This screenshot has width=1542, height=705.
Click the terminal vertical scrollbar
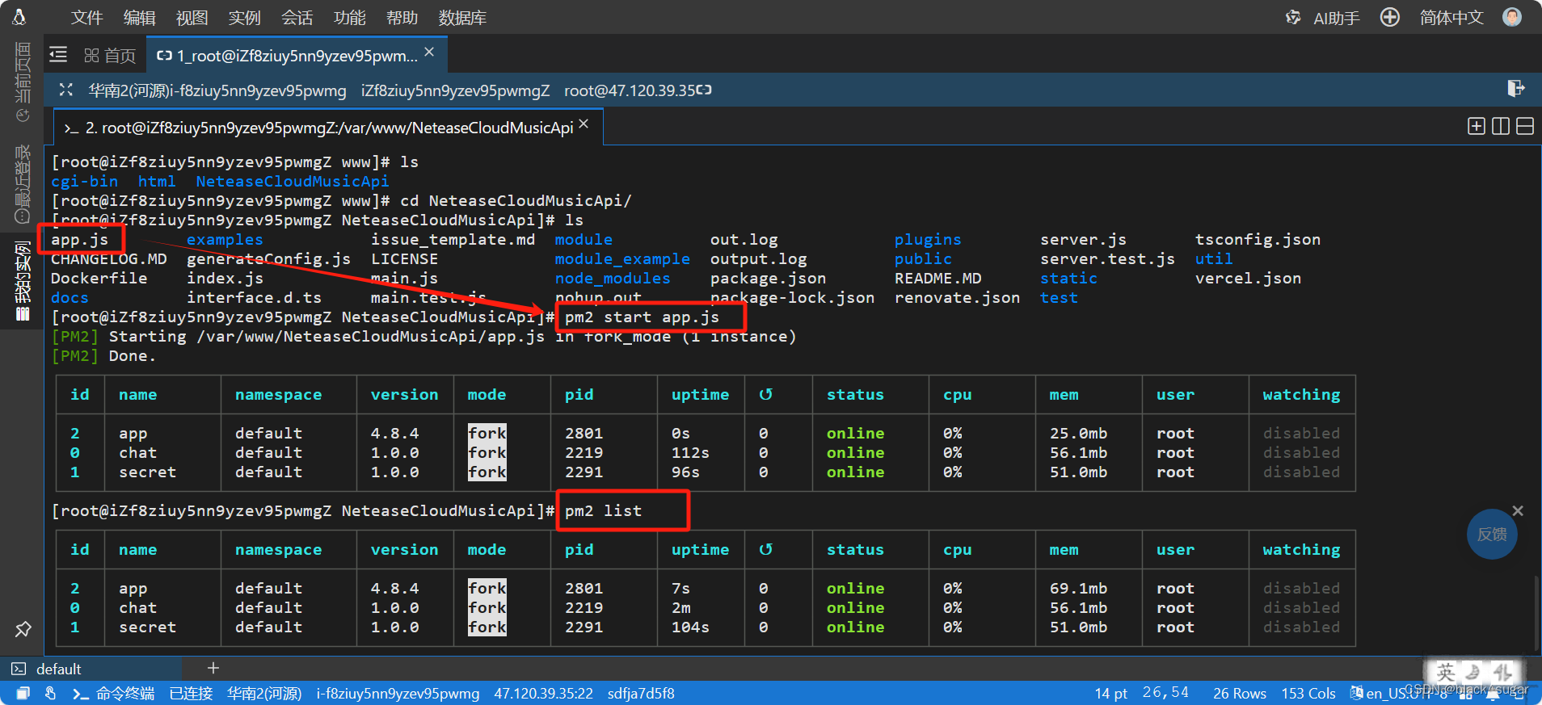[1536, 612]
